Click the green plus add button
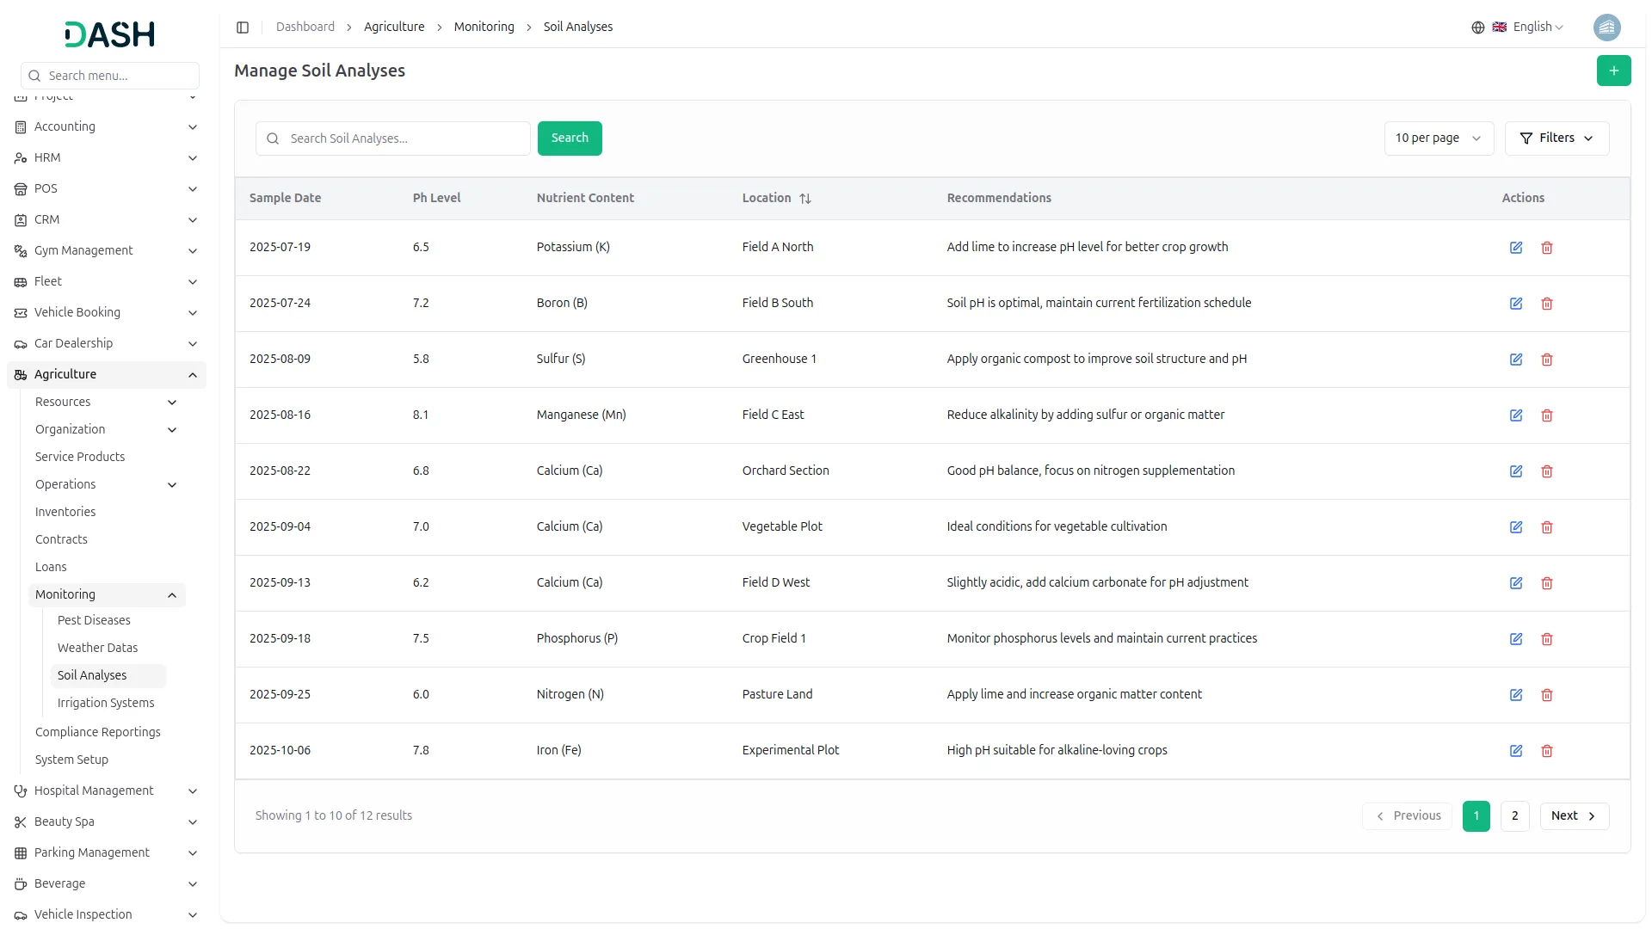1652x929 pixels. (1613, 71)
